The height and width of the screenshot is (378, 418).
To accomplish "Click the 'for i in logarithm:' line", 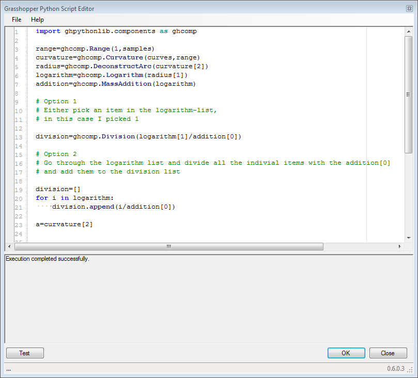I will [x=74, y=198].
